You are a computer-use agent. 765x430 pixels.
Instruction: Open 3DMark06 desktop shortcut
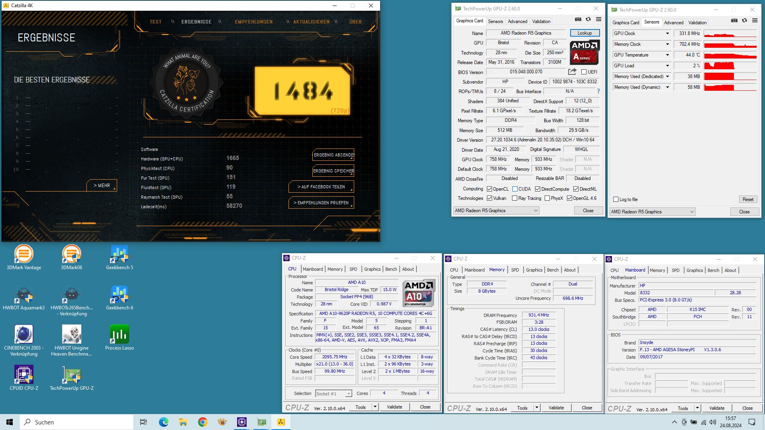pos(72,258)
